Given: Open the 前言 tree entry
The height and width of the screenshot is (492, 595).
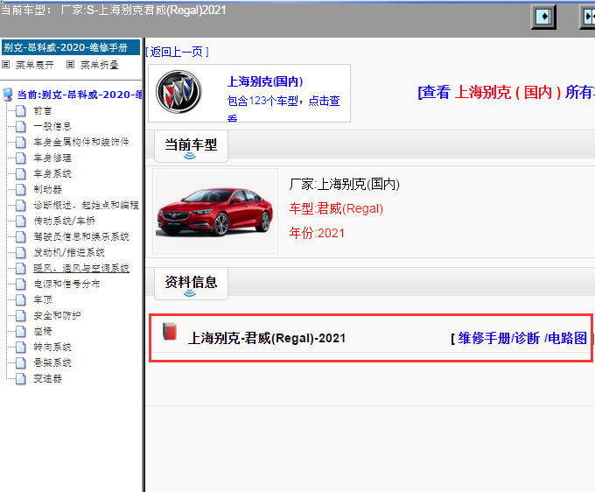Looking at the screenshot, I should pos(43,111).
